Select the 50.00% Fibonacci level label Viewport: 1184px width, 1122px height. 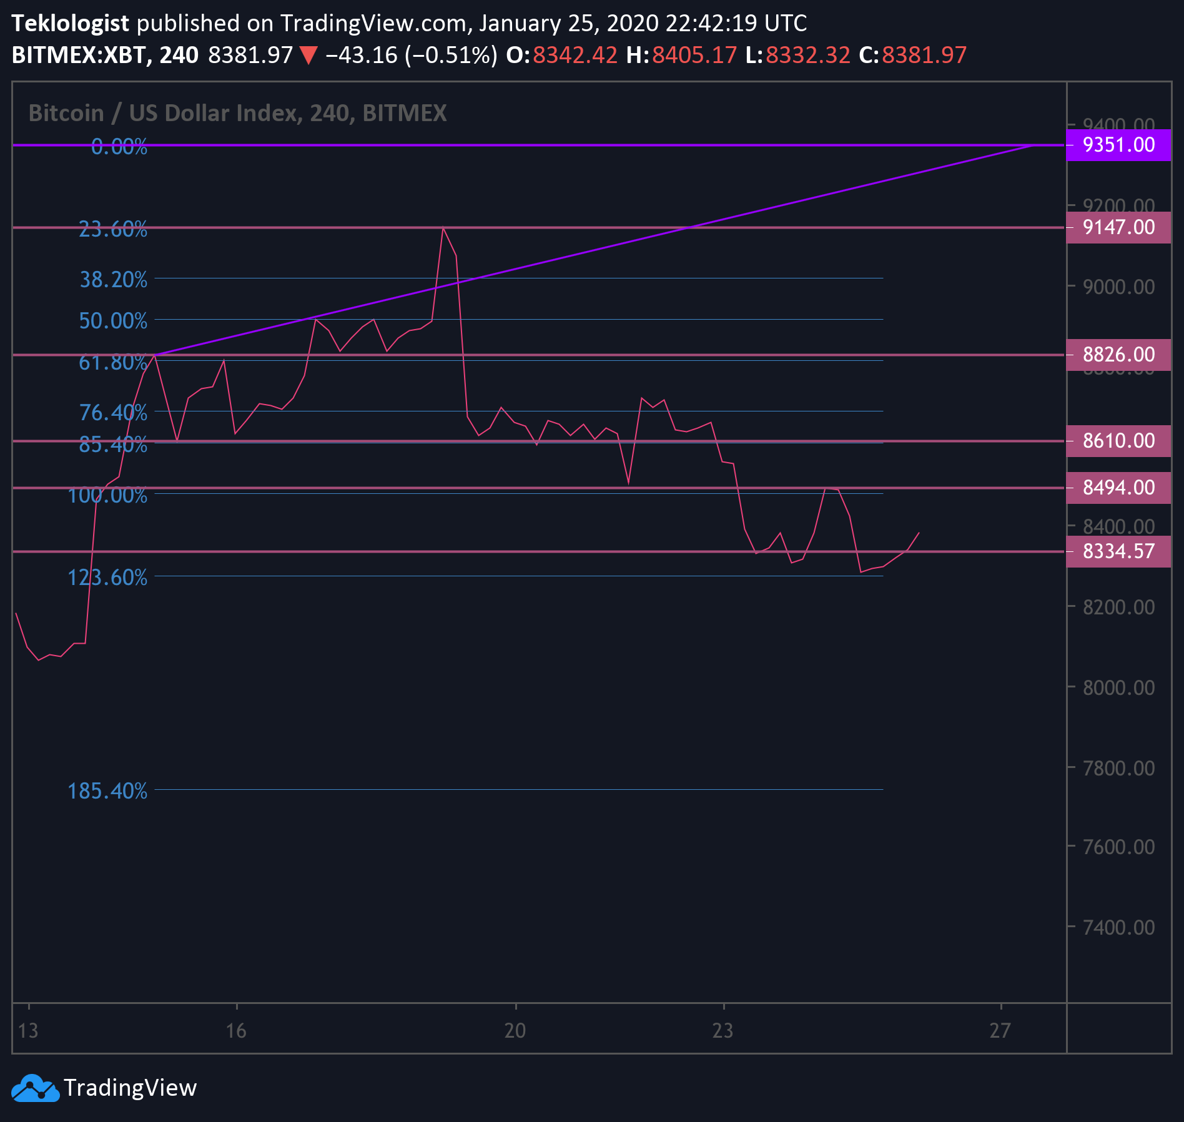tap(113, 321)
